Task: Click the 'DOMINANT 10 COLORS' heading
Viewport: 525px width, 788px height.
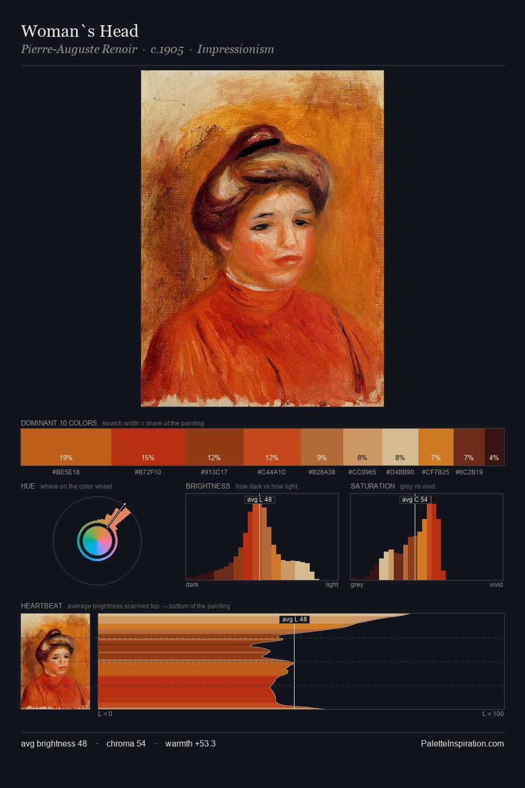Action: coord(59,423)
